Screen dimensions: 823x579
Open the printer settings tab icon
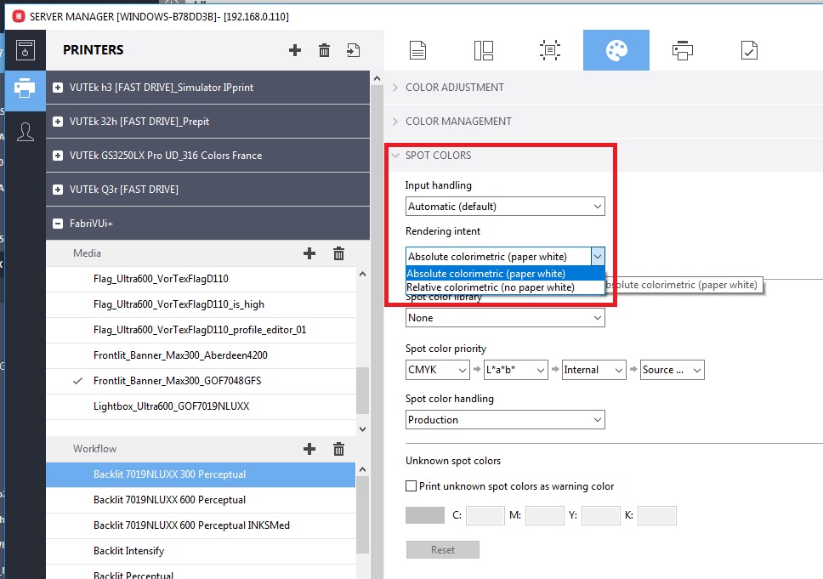[682, 50]
